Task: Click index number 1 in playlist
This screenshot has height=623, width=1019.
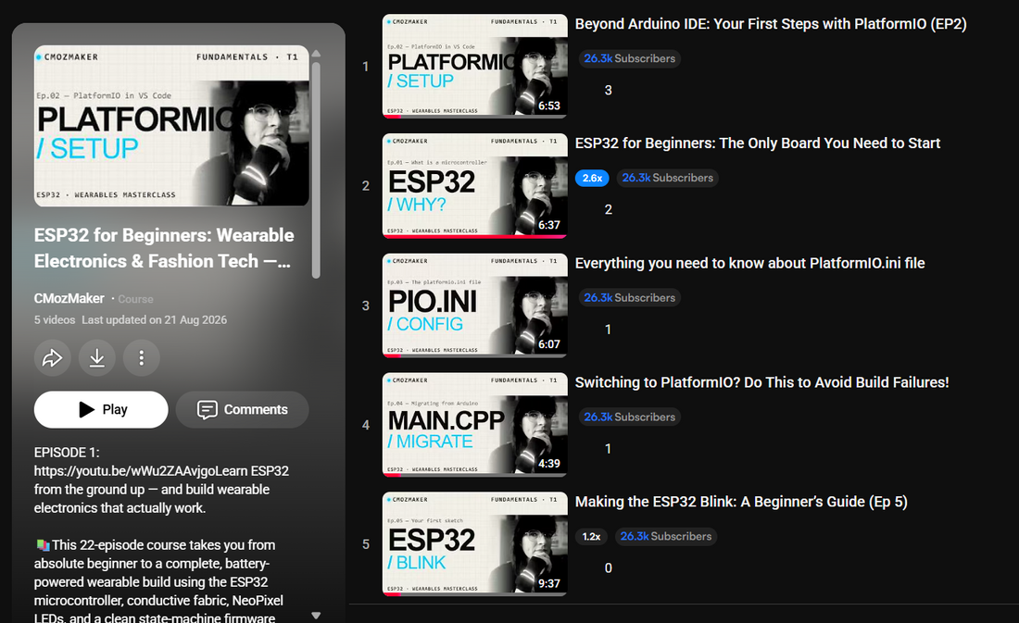Action: pyautogui.click(x=366, y=67)
